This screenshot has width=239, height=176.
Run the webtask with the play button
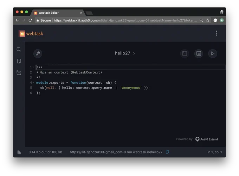click(x=213, y=53)
